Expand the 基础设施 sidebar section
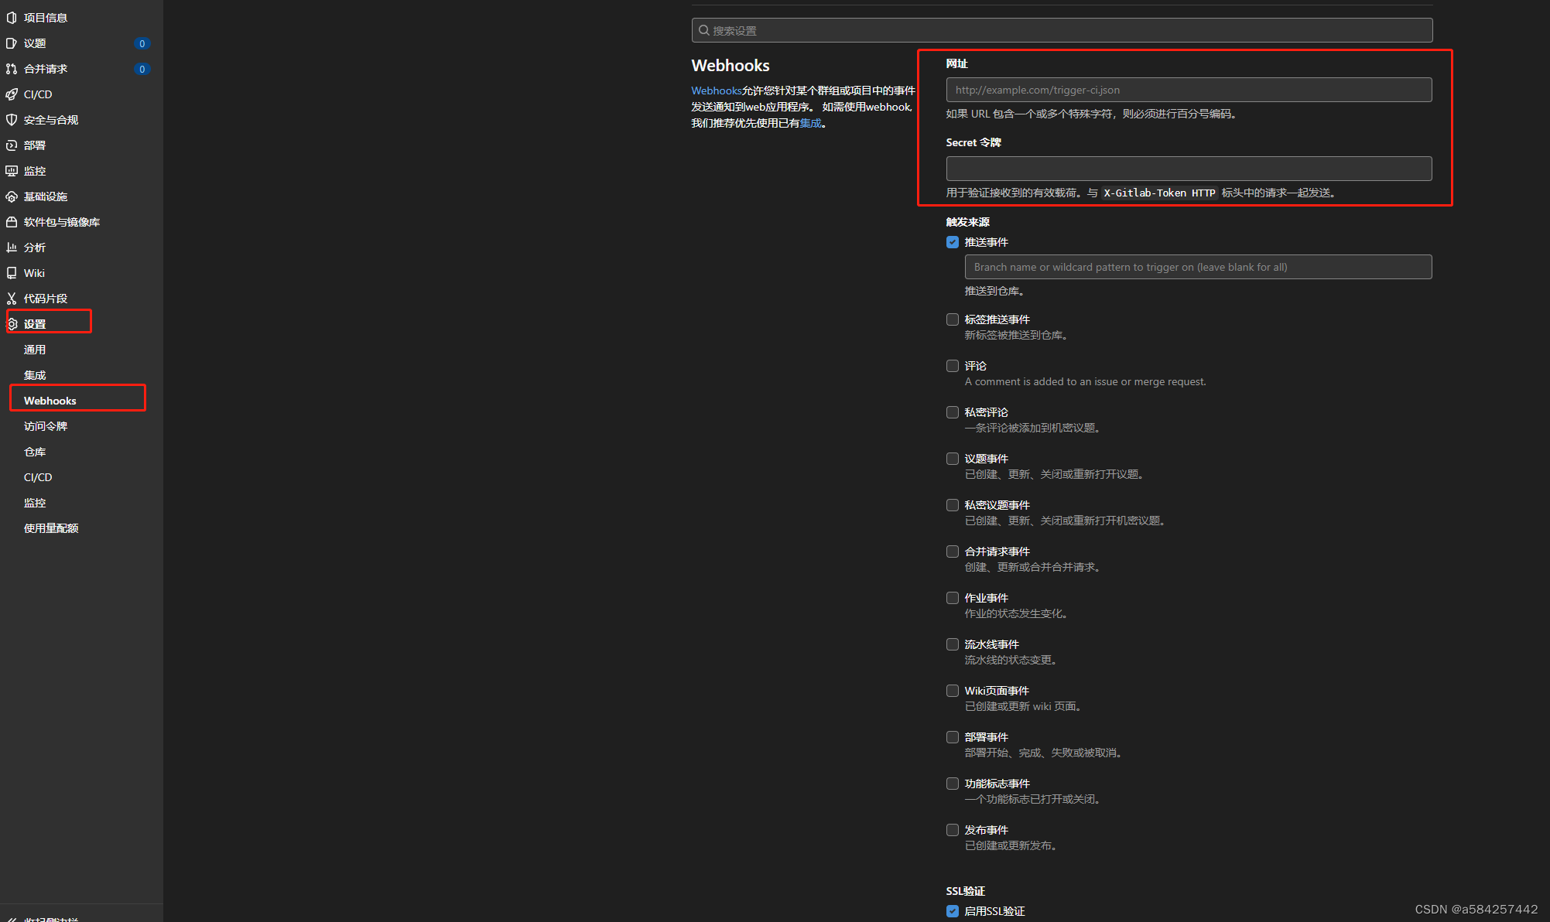The image size is (1550, 922). [46, 196]
